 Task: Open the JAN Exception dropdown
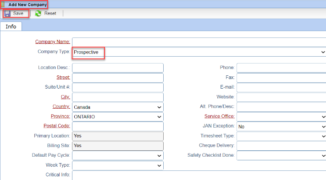282,127
